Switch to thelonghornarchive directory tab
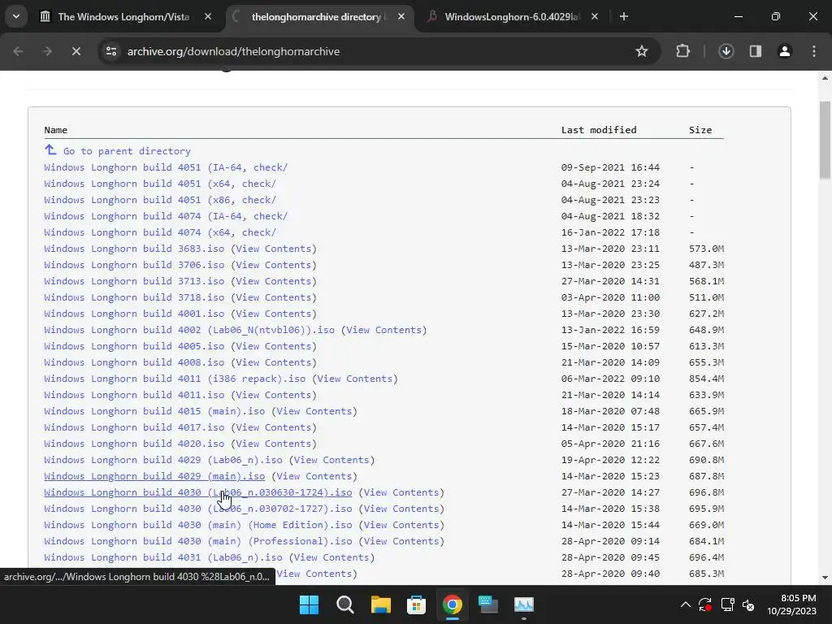Image resolution: width=832 pixels, height=624 pixels. [x=316, y=17]
